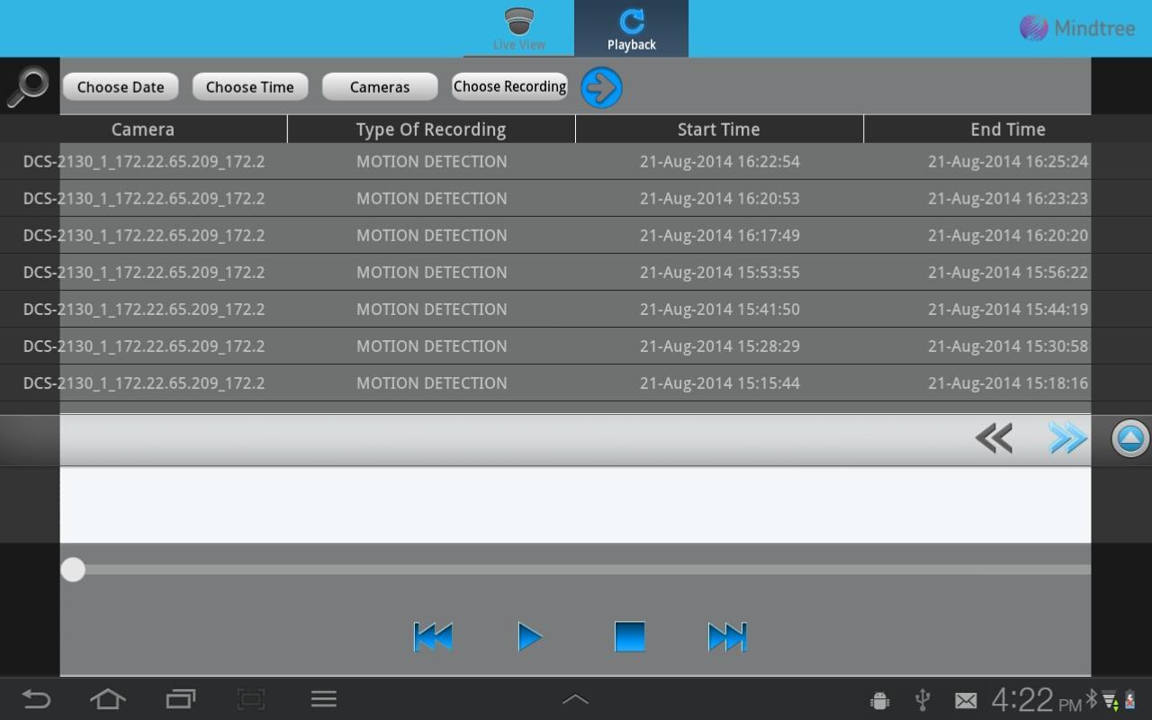1152x720 pixels.
Task: Select the Play control to start playback
Action: tap(530, 636)
